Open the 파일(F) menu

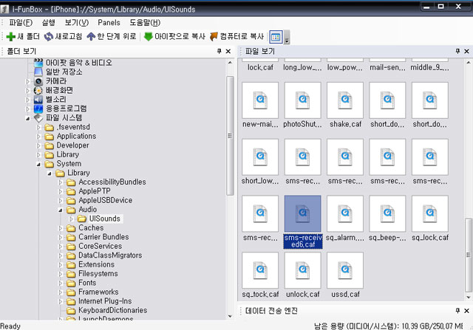[x=21, y=23]
